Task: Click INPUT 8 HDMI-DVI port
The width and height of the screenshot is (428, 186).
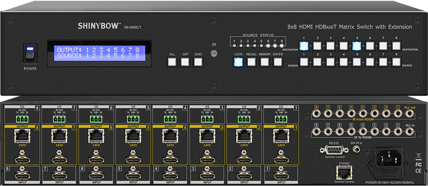Action: 22,176
